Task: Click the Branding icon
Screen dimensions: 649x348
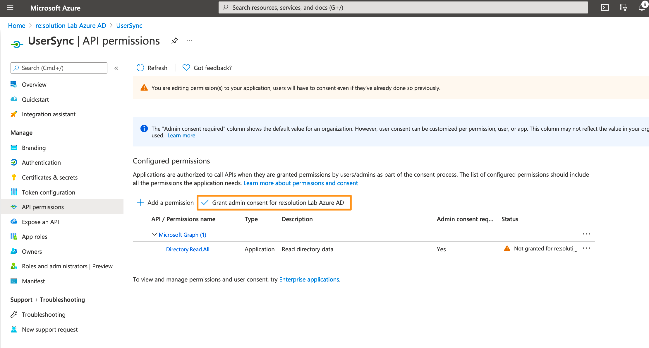Action: [14, 148]
